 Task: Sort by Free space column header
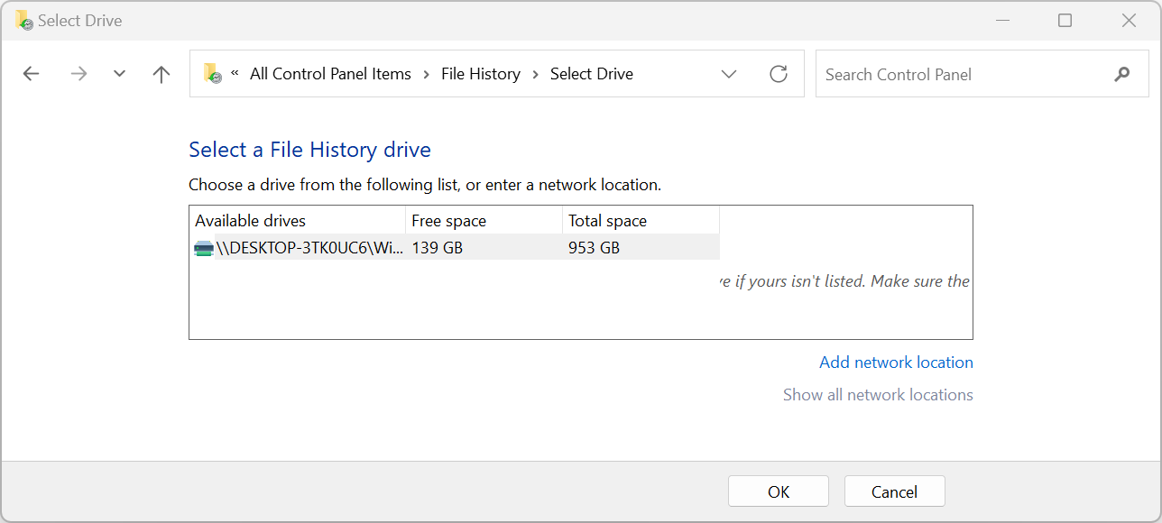coord(484,221)
